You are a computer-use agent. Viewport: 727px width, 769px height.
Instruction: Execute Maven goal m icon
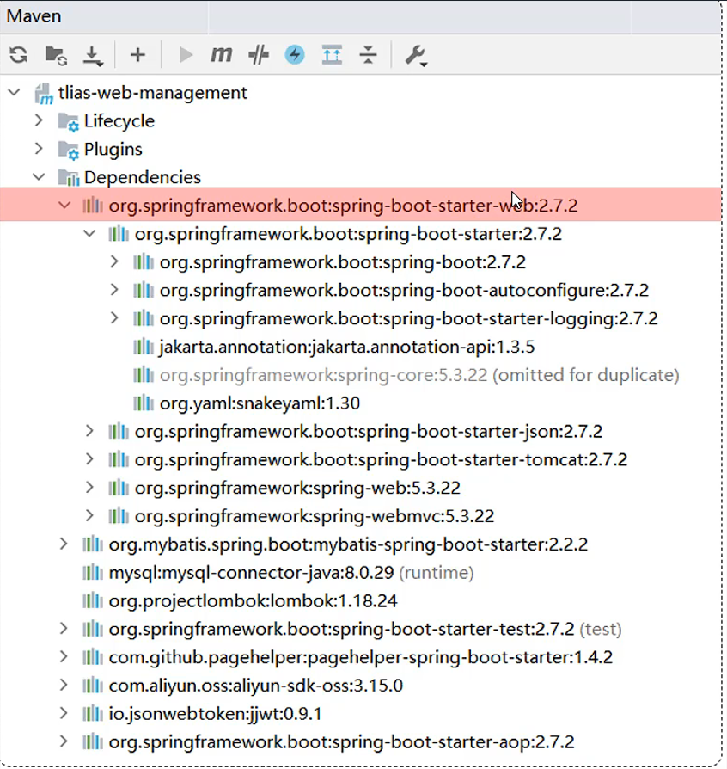click(221, 54)
